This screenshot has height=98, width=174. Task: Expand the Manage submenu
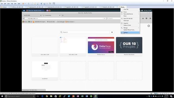point(130,28)
